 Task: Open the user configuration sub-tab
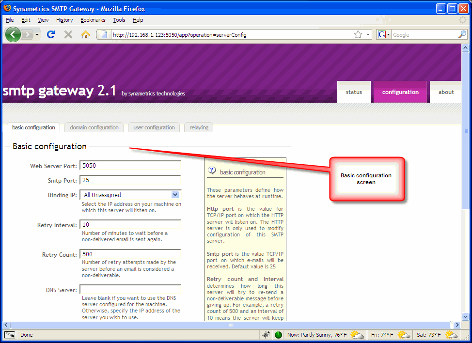[x=154, y=127]
